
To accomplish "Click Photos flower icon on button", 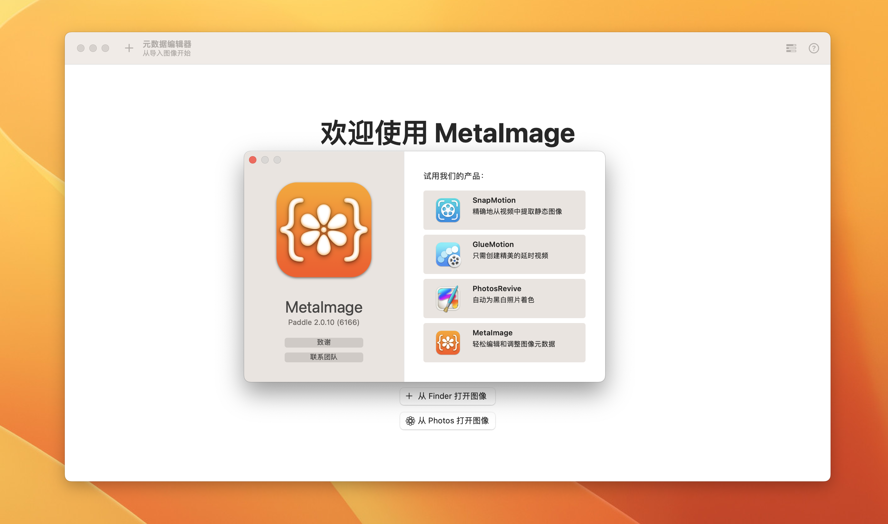I will (410, 421).
